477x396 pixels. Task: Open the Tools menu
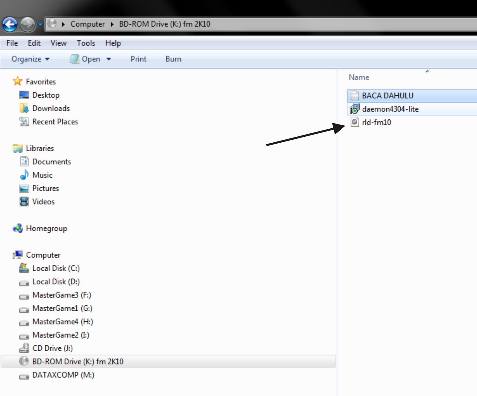86,43
